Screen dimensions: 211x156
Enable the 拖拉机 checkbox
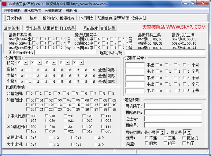[183, 138]
